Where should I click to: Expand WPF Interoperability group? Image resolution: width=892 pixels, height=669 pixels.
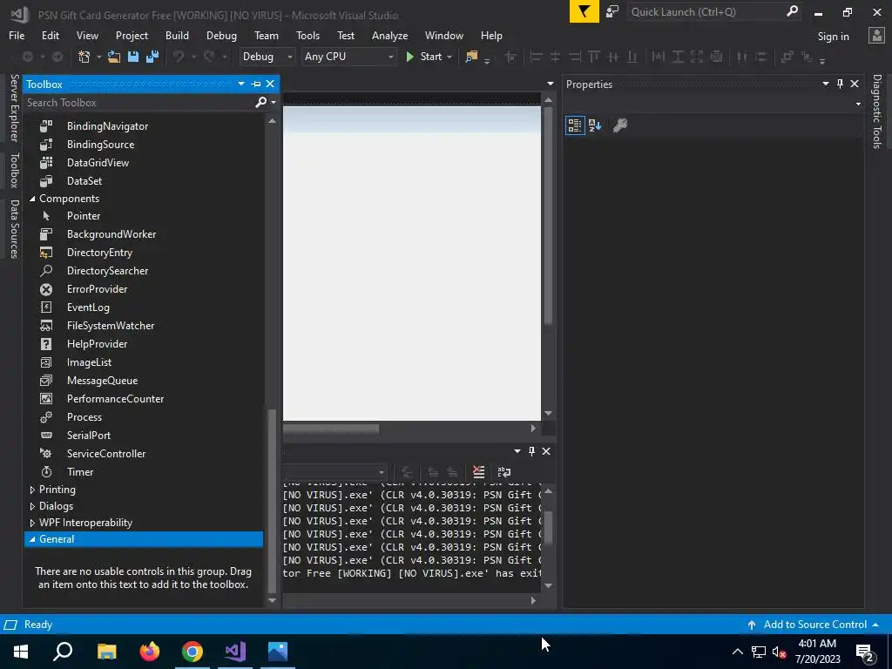pyautogui.click(x=32, y=523)
